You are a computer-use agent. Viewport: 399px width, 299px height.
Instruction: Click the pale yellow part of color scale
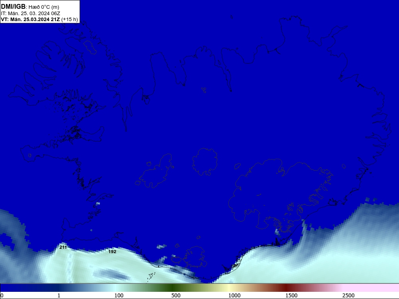pos(229,288)
